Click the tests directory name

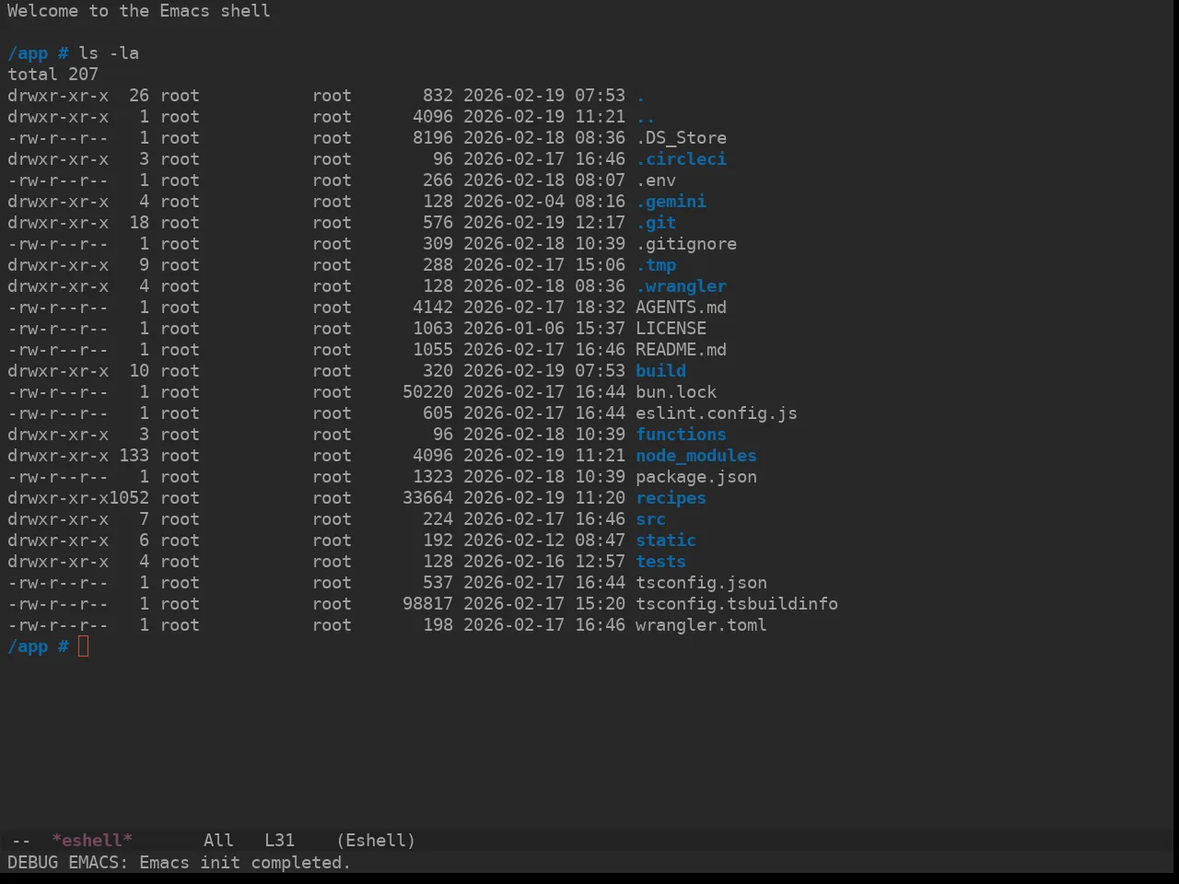661,562
